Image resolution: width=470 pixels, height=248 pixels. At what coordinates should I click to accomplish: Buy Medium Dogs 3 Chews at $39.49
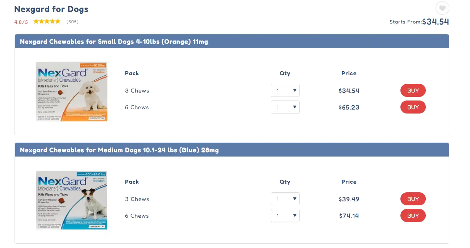(x=413, y=199)
